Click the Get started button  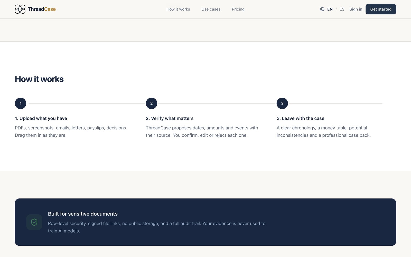pos(381,9)
